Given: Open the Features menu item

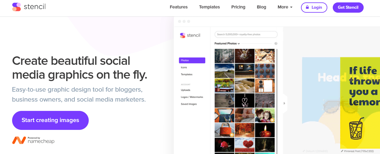Looking at the screenshot, I should coord(179,7).
